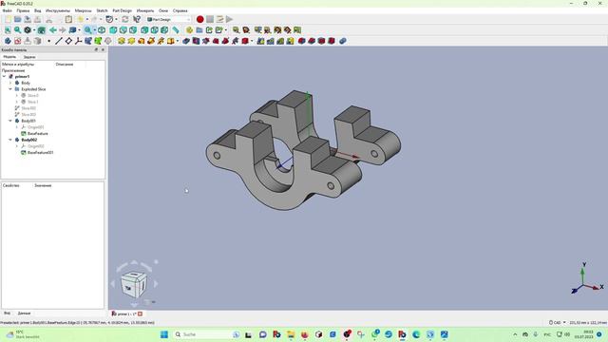Collapse the Body001 tree node
This screenshot has height=342, width=608.
click(x=10, y=121)
